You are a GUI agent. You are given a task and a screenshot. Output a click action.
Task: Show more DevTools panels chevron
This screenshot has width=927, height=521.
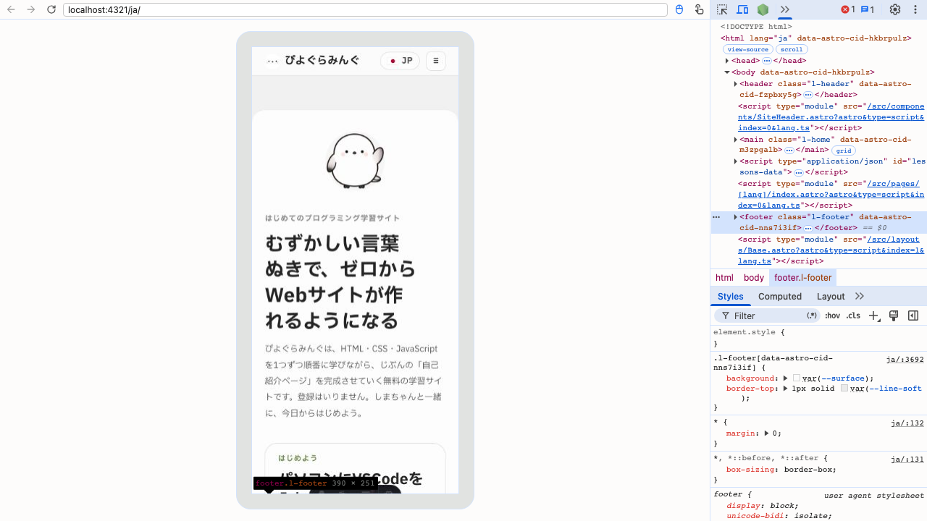[x=784, y=9]
